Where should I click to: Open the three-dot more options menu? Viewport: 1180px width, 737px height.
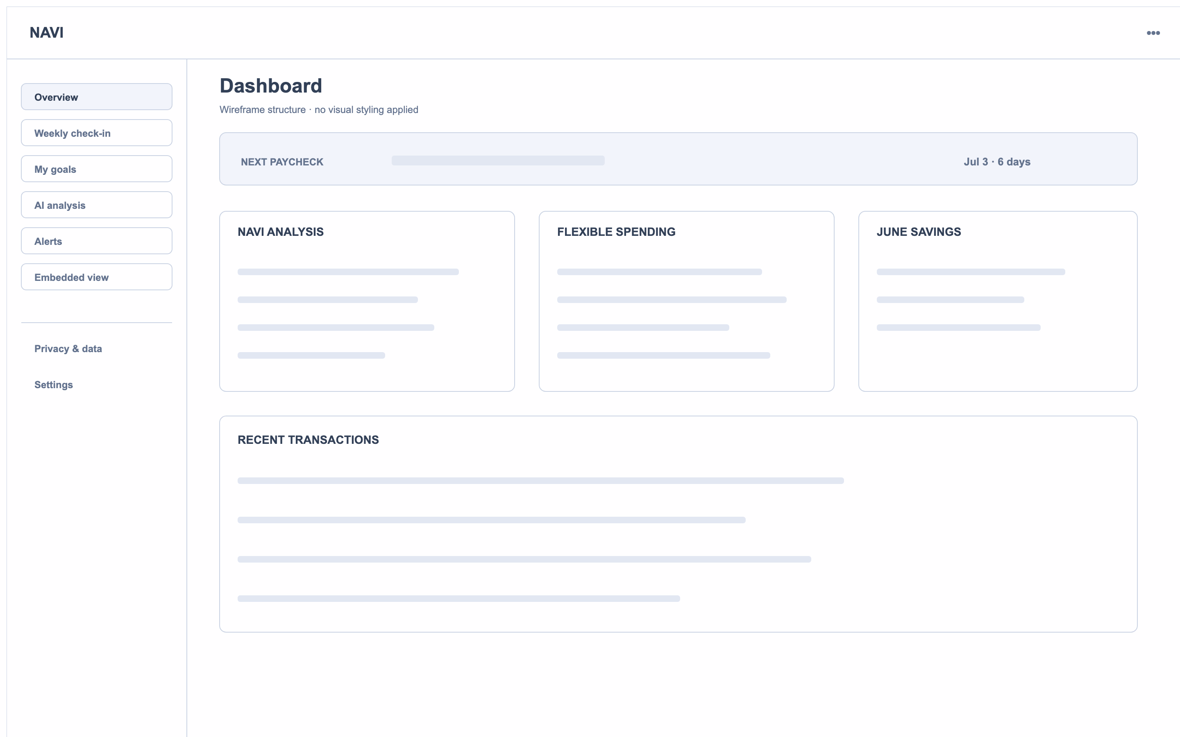pyautogui.click(x=1153, y=33)
